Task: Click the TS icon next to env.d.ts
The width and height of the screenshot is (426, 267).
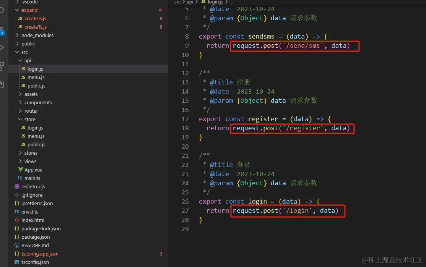Action: (17, 212)
